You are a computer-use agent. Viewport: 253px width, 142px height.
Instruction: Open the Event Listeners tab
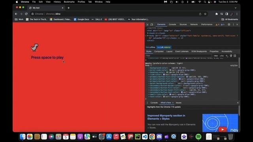pyautogui.click(x=182, y=52)
